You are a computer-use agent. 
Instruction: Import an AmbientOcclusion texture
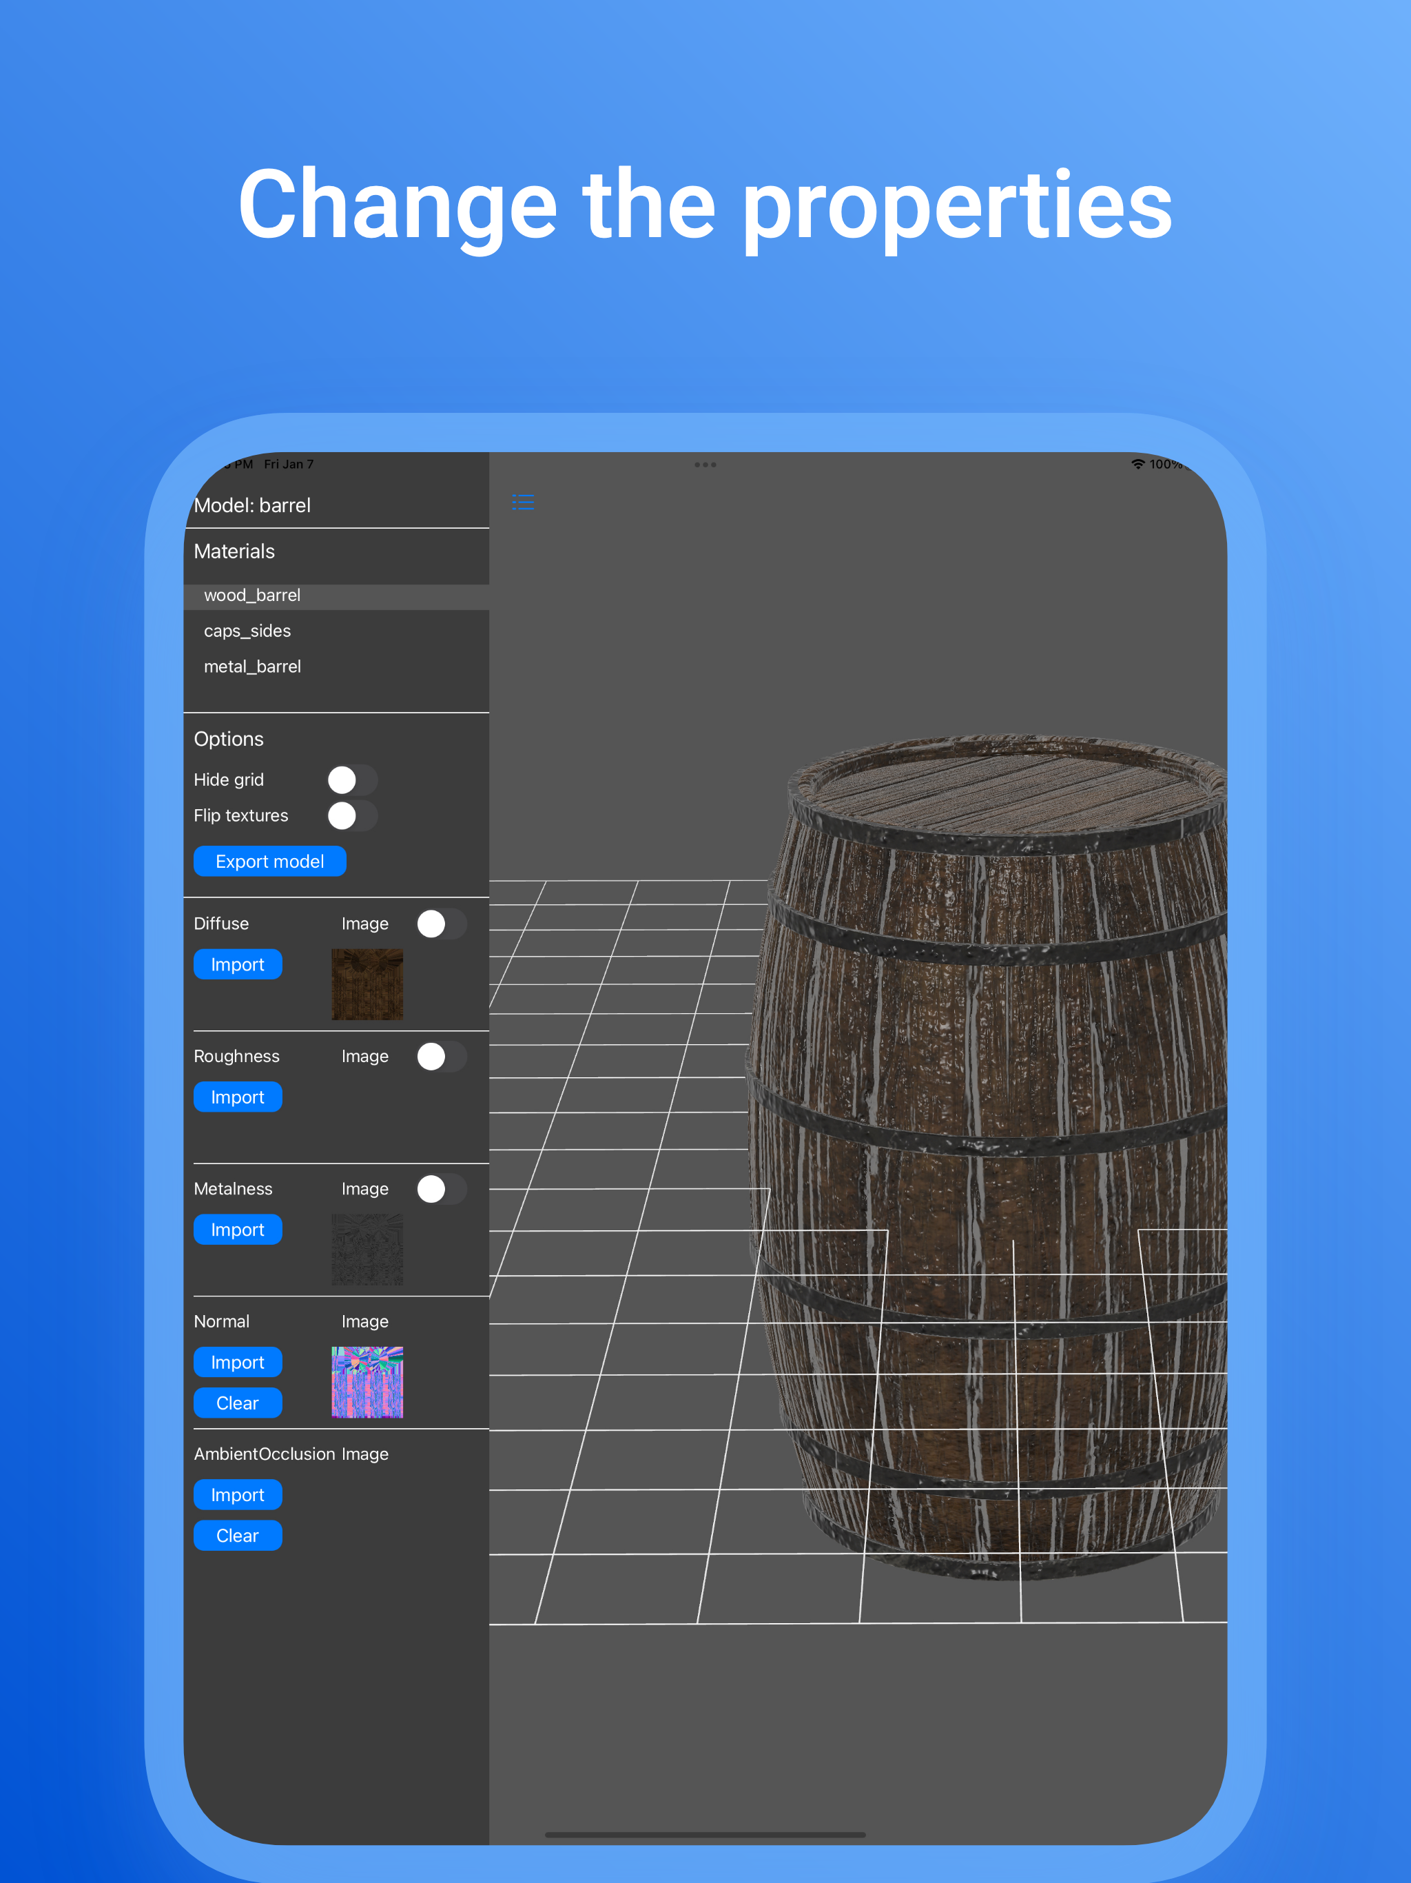click(x=238, y=1496)
